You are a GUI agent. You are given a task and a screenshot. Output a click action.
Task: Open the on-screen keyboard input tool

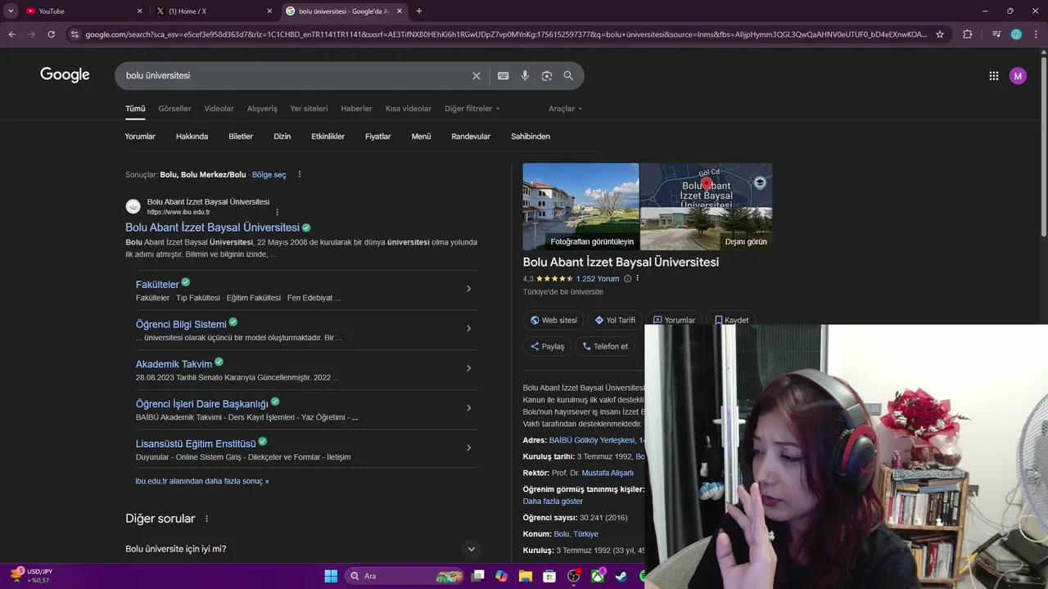(504, 76)
